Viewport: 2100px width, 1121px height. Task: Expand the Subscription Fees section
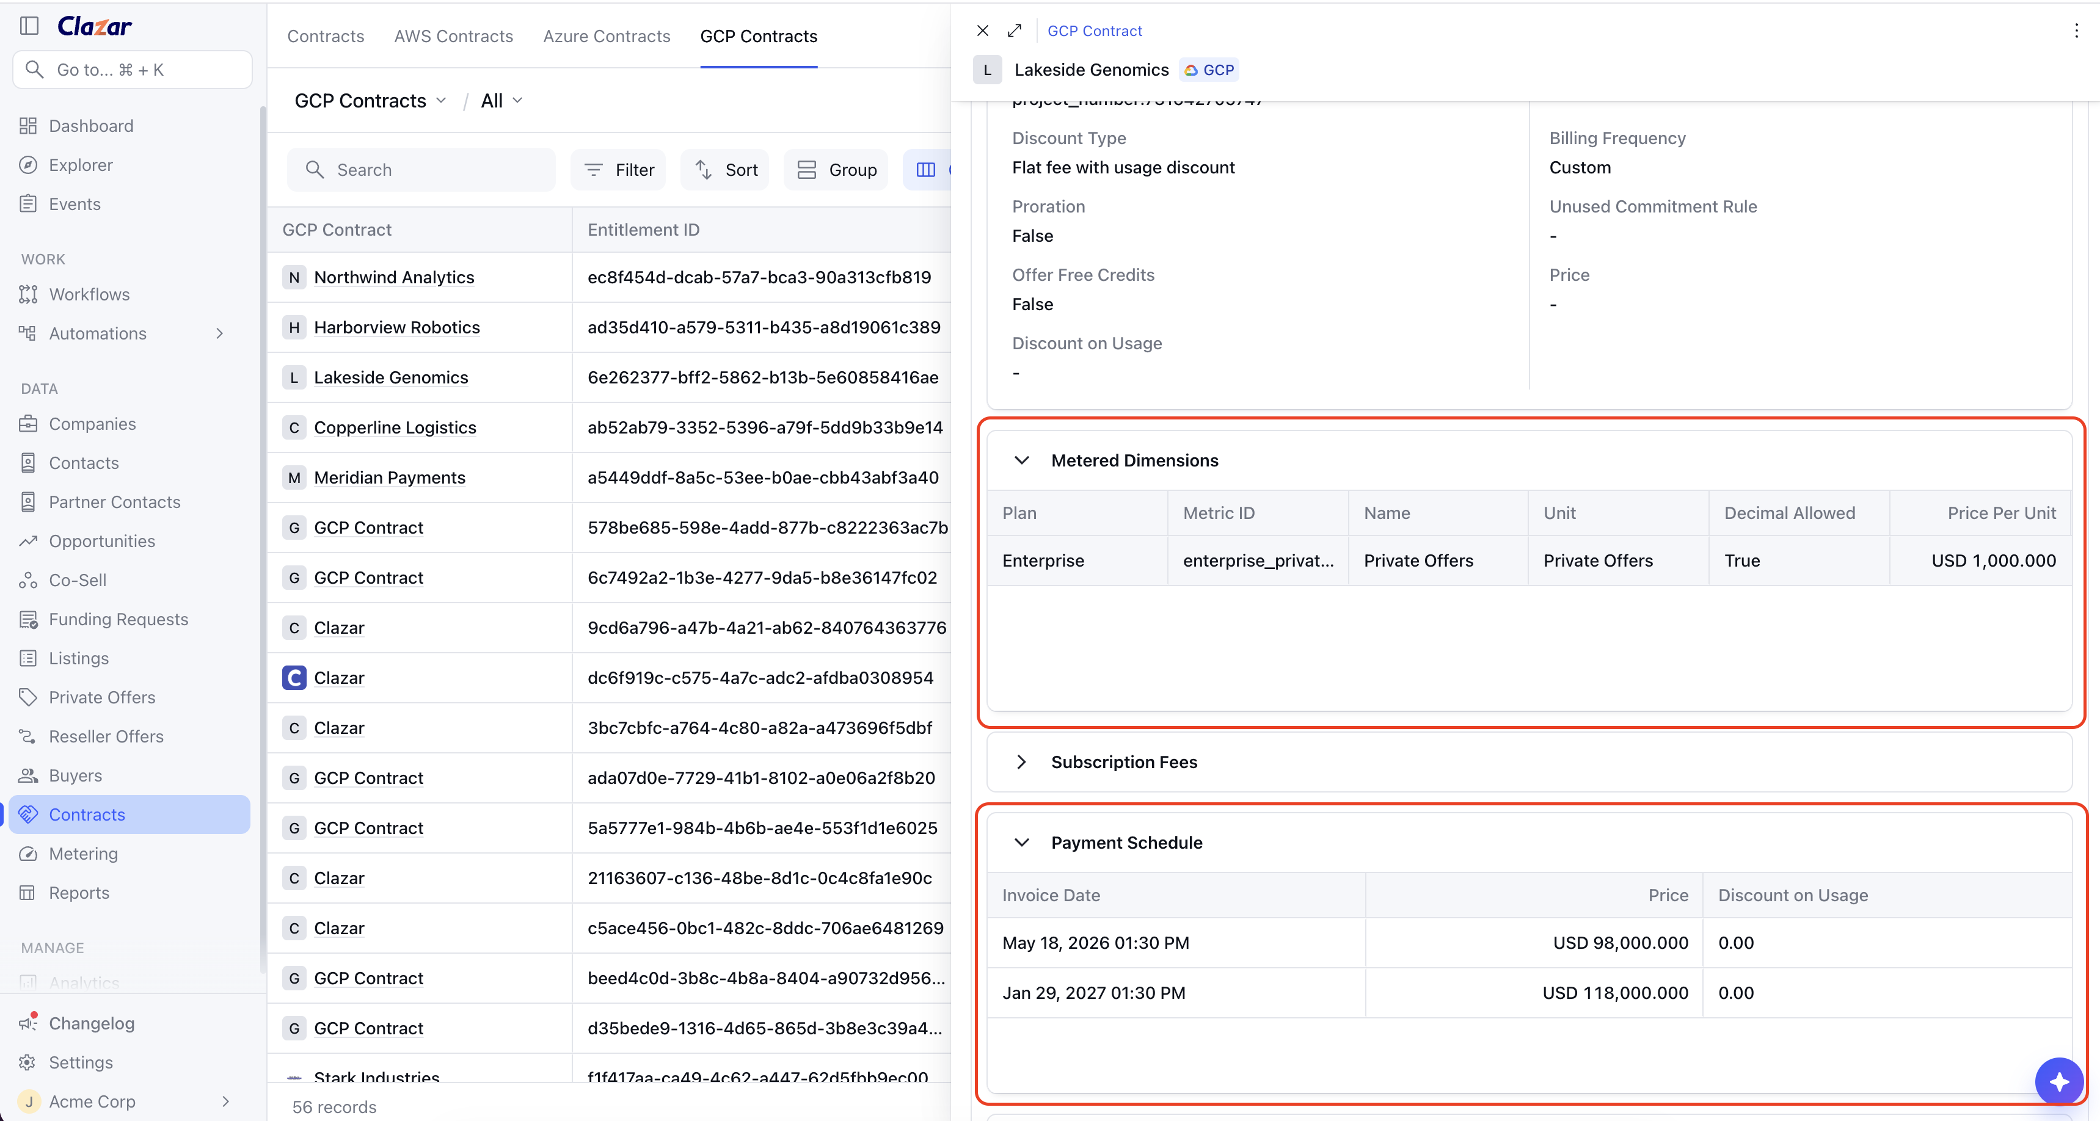(1021, 762)
